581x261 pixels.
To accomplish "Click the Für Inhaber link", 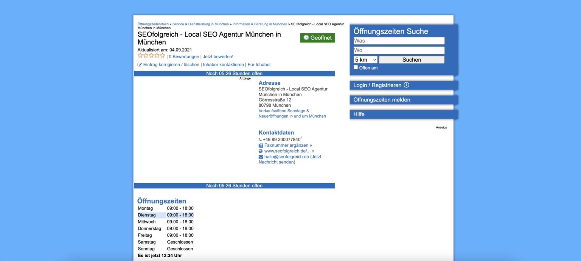I will [x=259, y=65].
